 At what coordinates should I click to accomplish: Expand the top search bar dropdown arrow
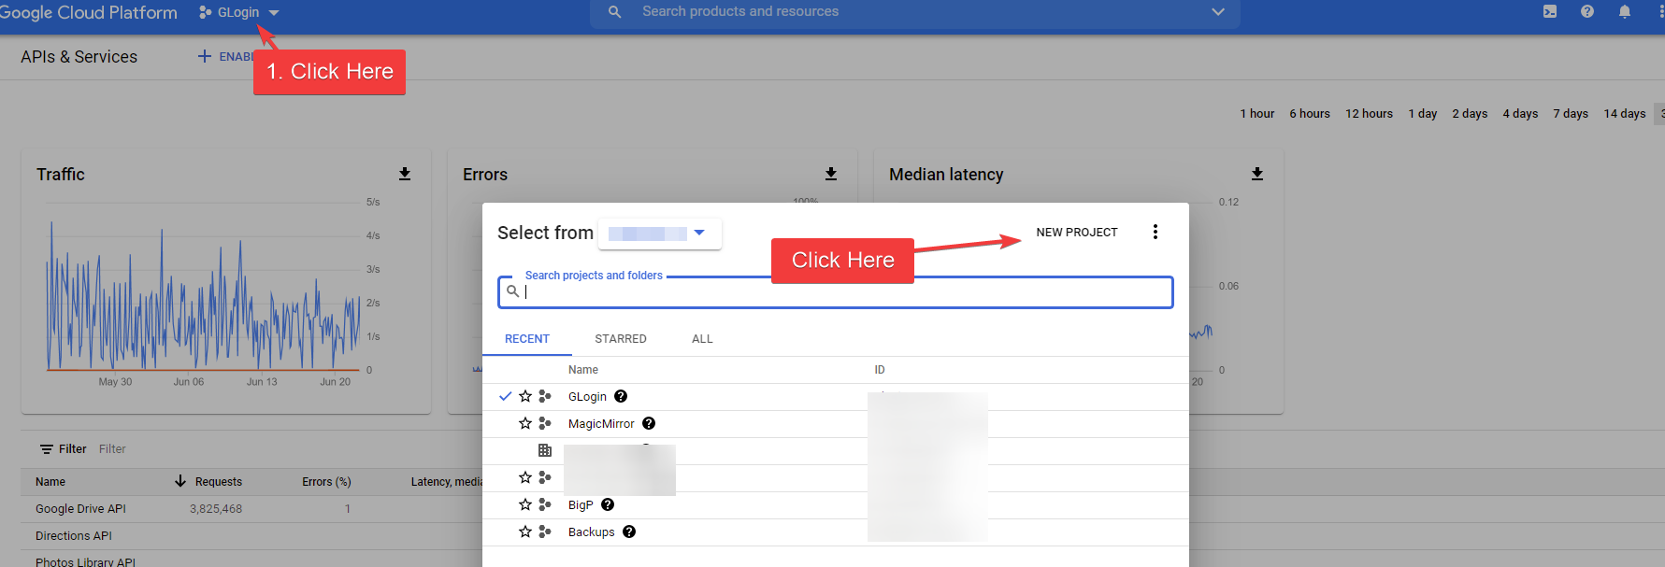click(x=1217, y=12)
